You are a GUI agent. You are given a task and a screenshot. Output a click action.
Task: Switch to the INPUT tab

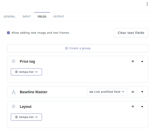pos(27,17)
